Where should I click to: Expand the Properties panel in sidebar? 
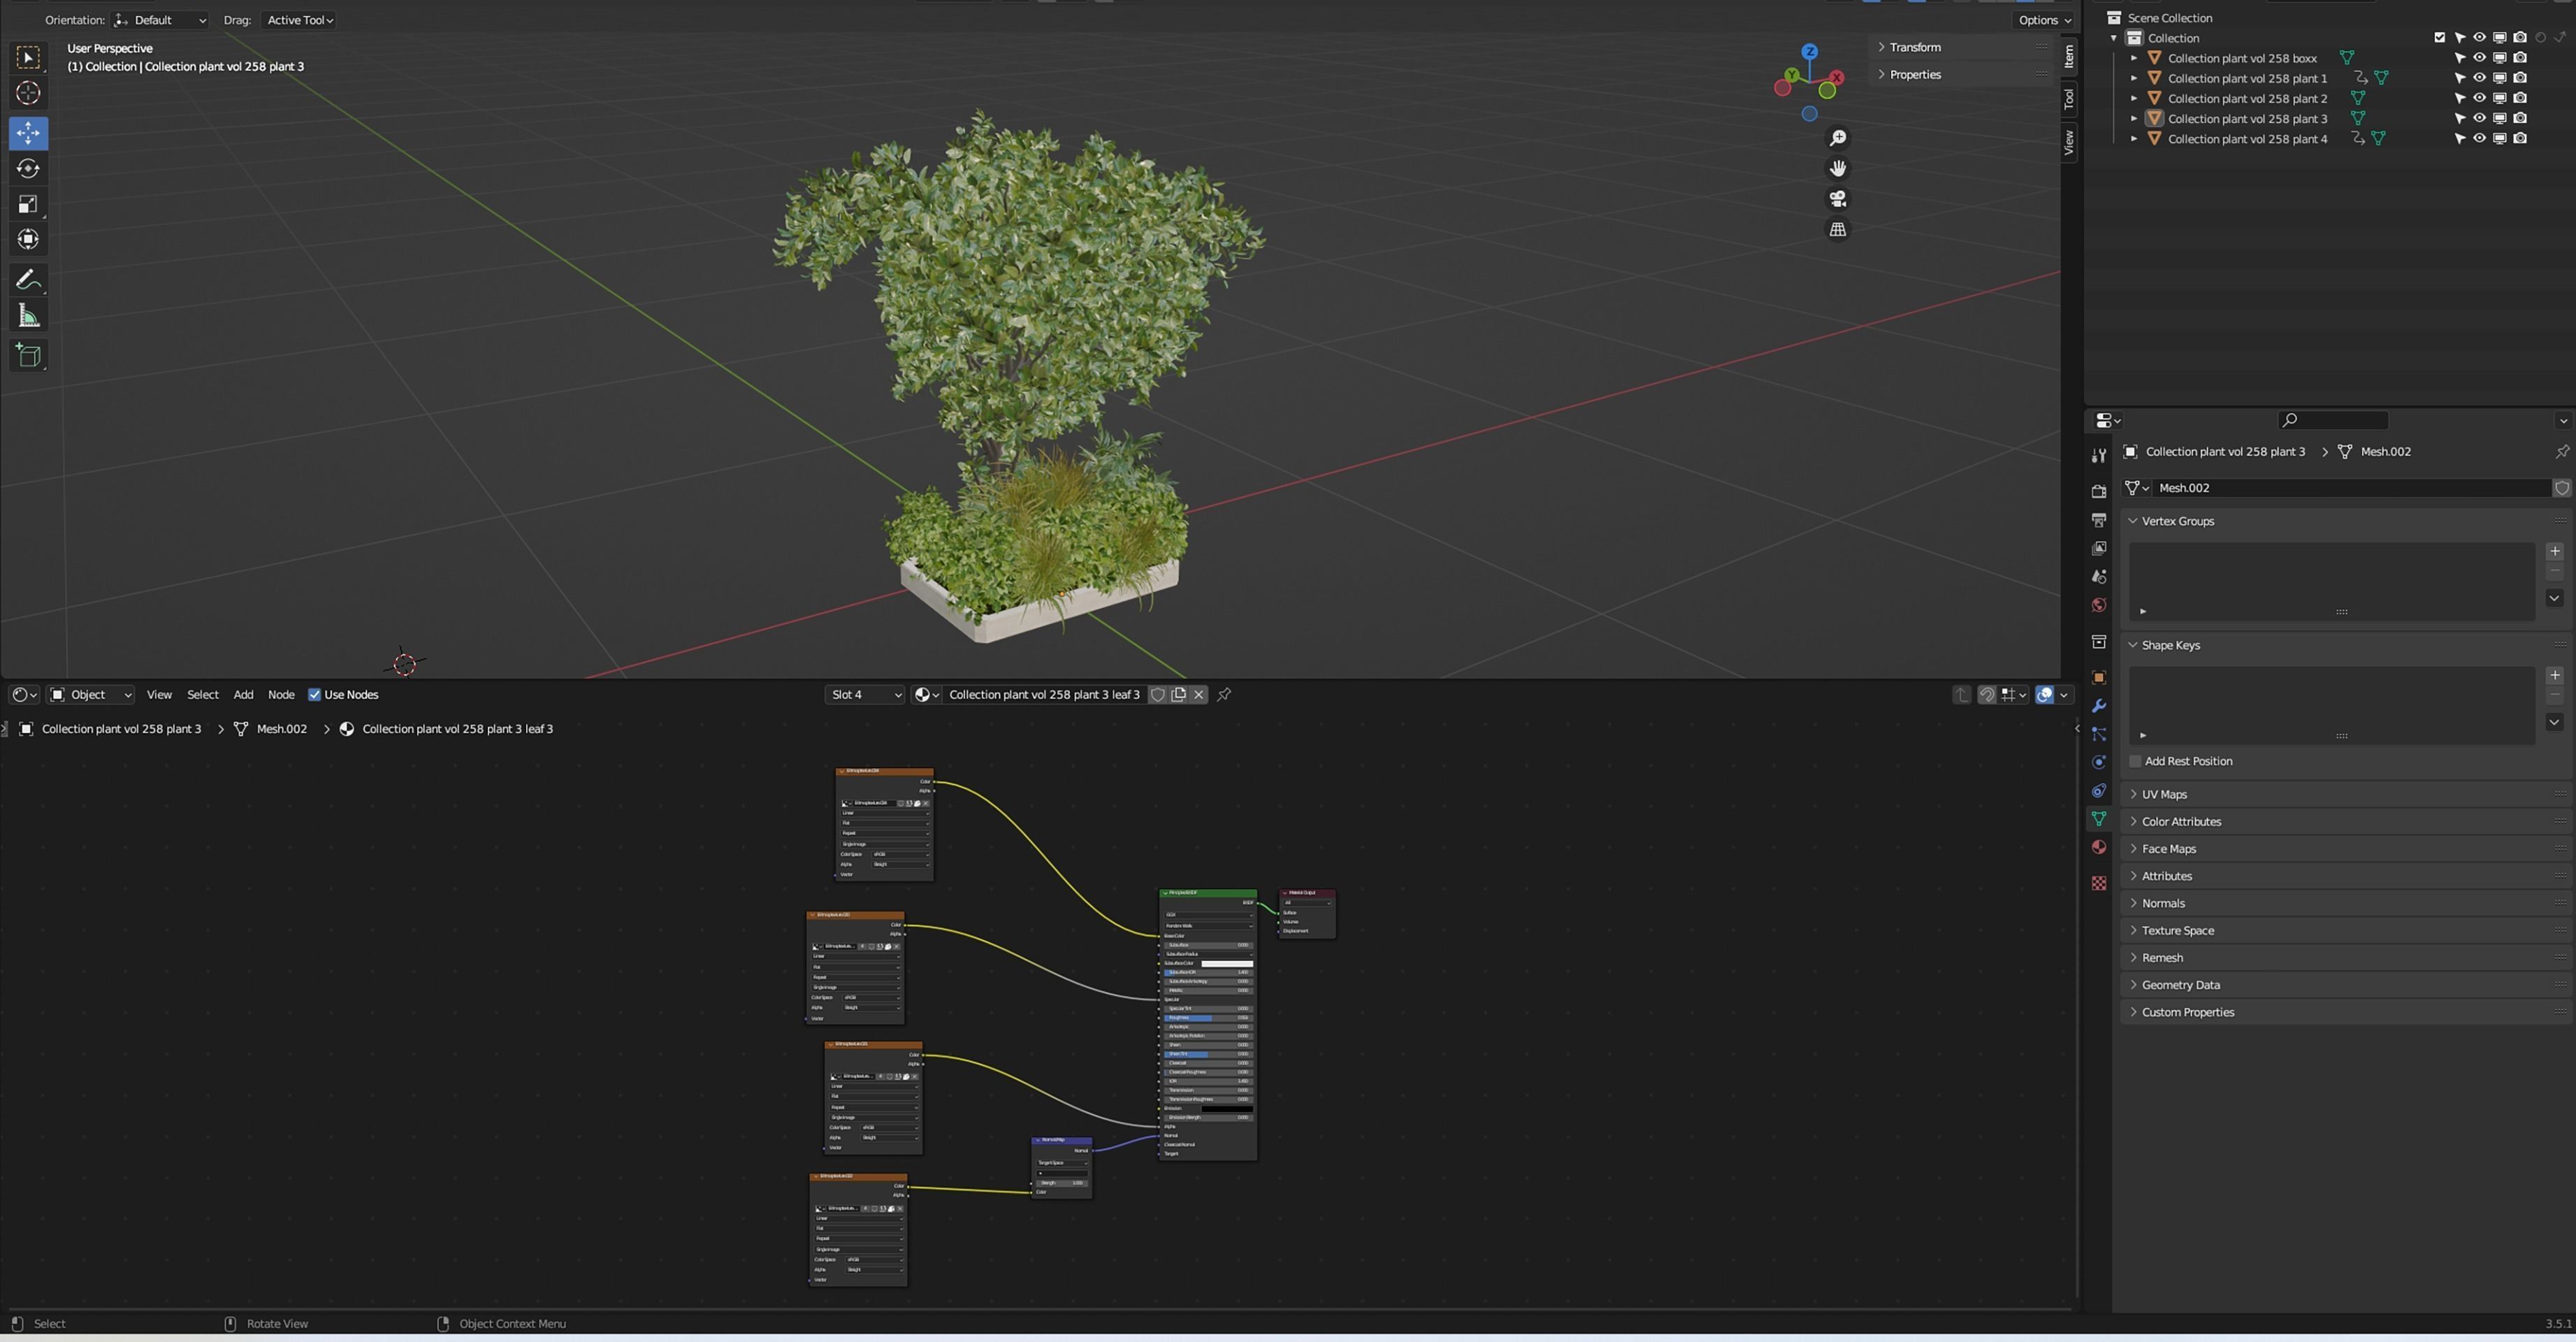[x=1914, y=74]
